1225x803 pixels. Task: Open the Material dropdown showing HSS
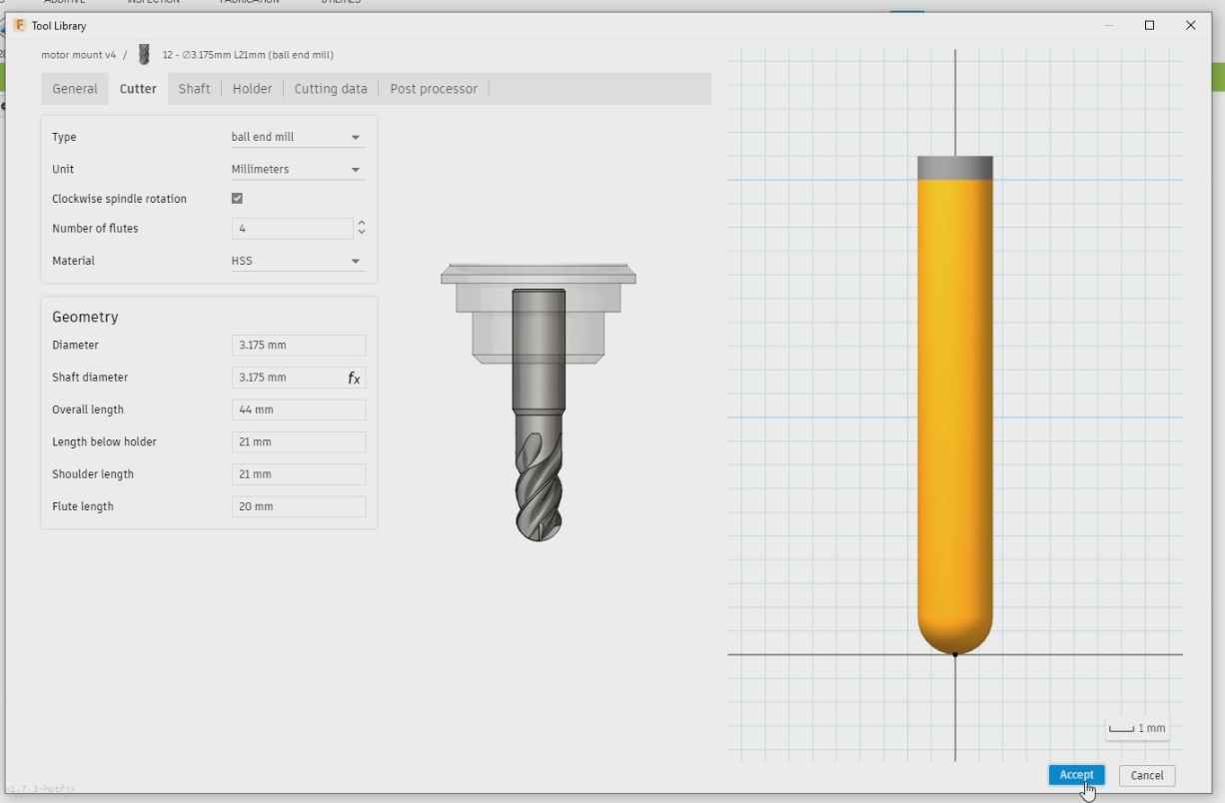click(x=298, y=261)
